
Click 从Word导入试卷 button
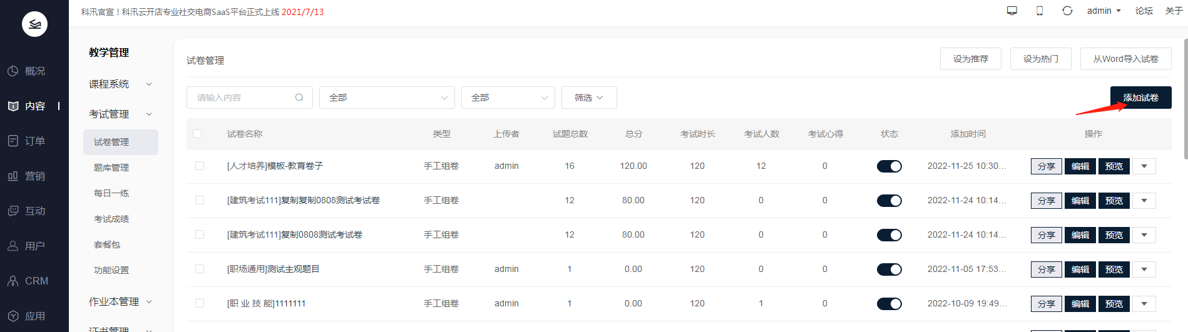(x=1125, y=59)
